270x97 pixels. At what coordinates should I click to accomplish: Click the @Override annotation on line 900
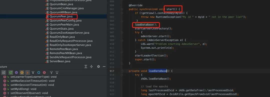(135, 5)
